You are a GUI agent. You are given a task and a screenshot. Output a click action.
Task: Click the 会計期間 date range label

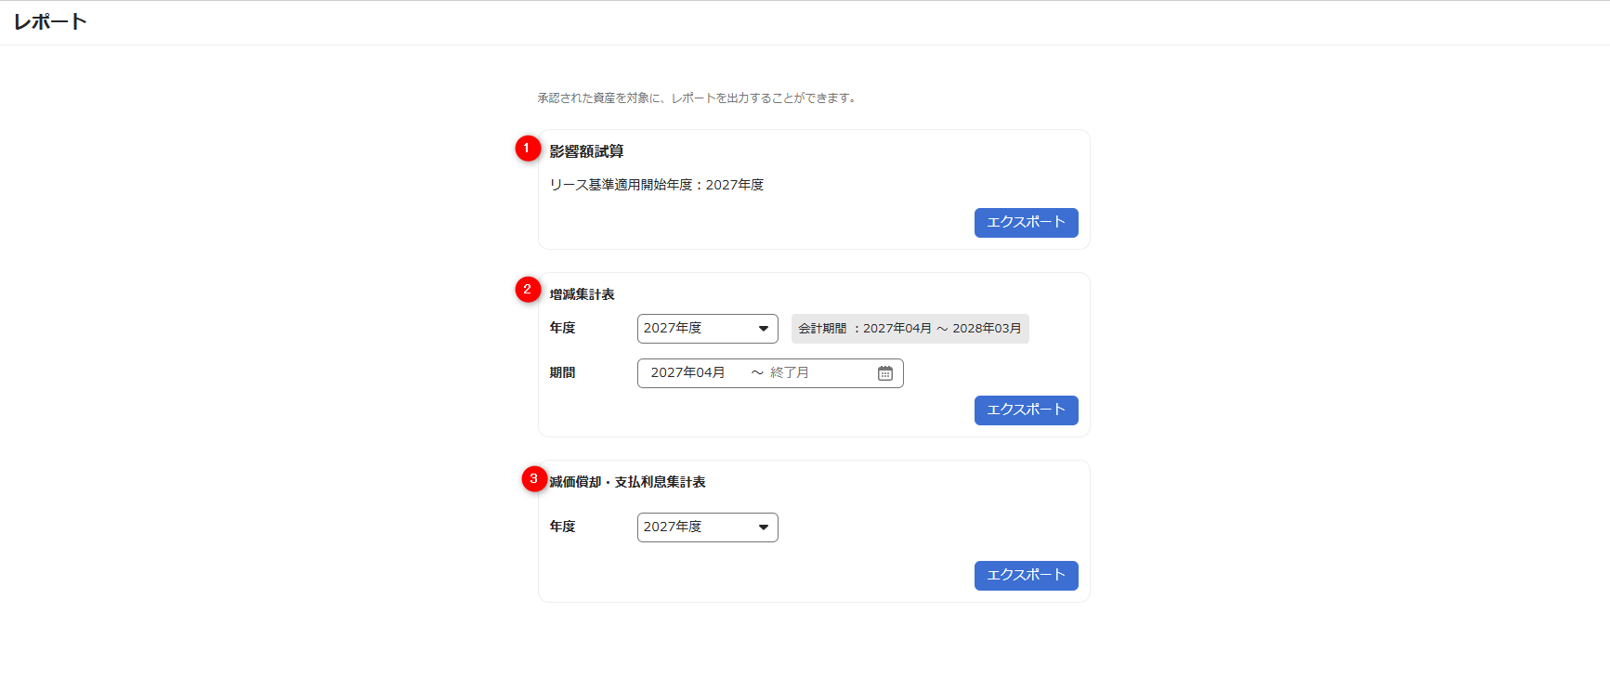[x=910, y=329]
